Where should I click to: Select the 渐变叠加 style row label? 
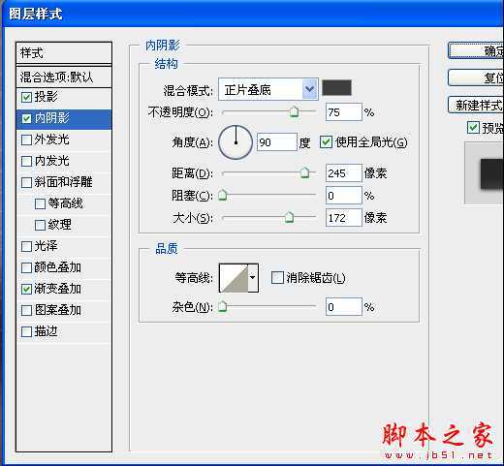coord(58,289)
